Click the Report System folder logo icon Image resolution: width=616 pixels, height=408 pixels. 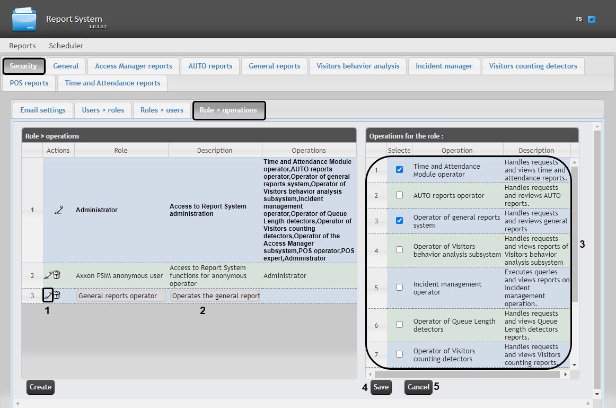click(24, 19)
